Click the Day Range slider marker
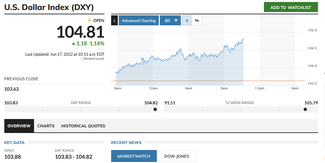This screenshot has height=163, width=325. tap(155, 109)
